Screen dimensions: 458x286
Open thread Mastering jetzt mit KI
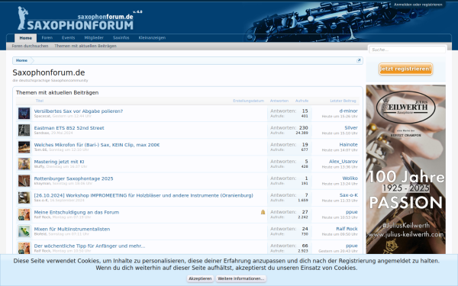coord(59,162)
